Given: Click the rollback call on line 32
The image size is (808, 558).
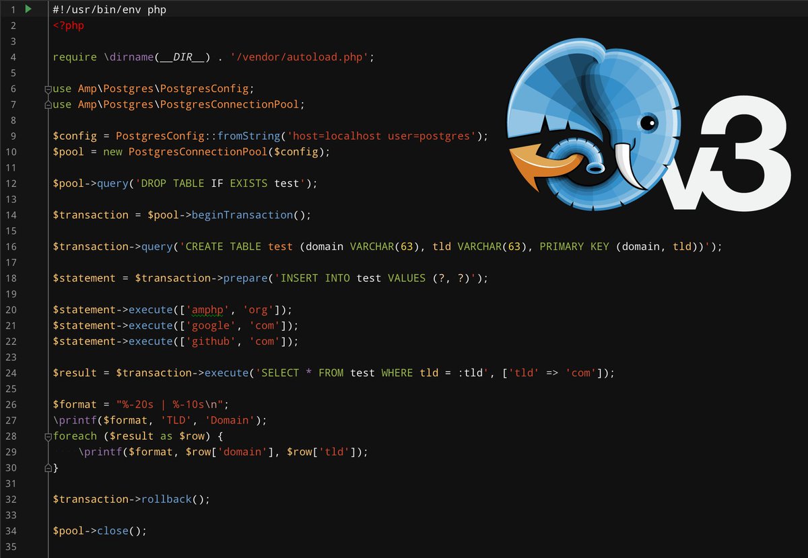Looking at the screenshot, I should 166,499.
